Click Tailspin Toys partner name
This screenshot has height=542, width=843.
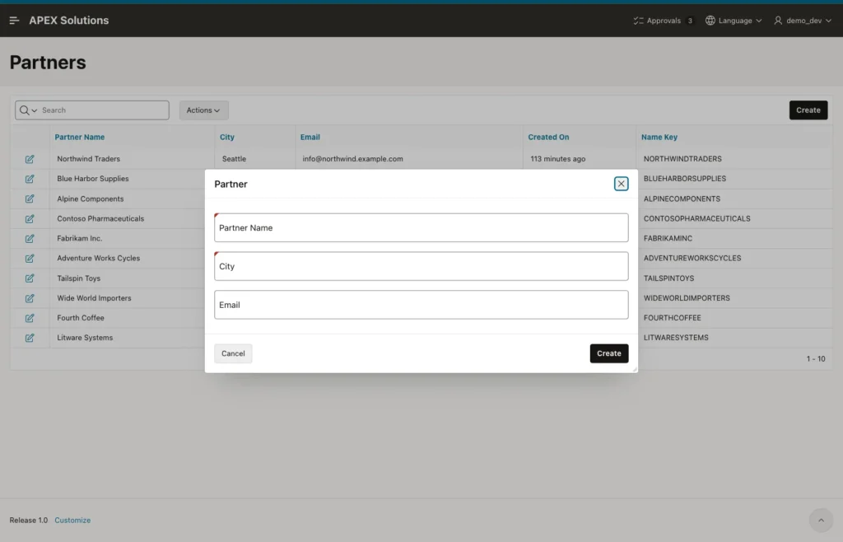(78, 278)
